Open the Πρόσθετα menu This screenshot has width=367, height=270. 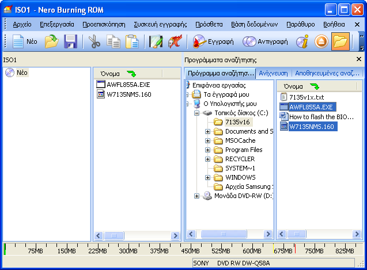click(209, 24)
